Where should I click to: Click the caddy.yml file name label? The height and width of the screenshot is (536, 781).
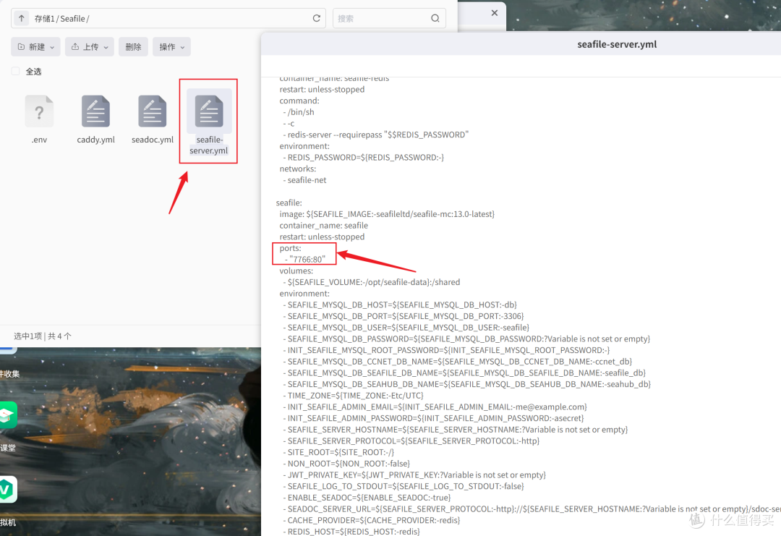click(x=95, y=140)
